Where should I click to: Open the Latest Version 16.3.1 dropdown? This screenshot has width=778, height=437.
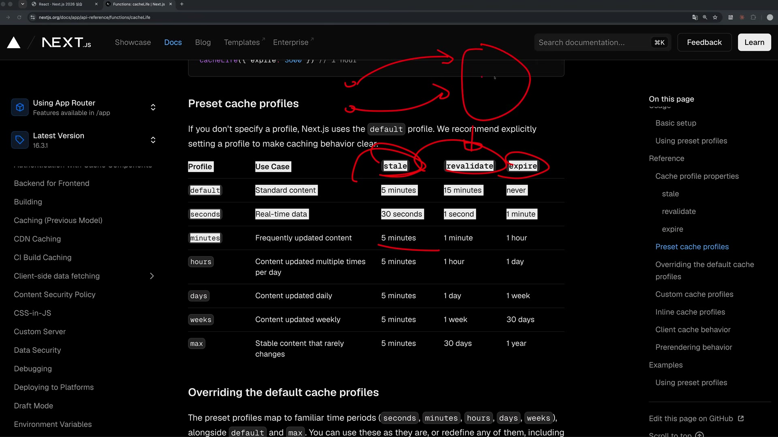click(x=153, y=140)
